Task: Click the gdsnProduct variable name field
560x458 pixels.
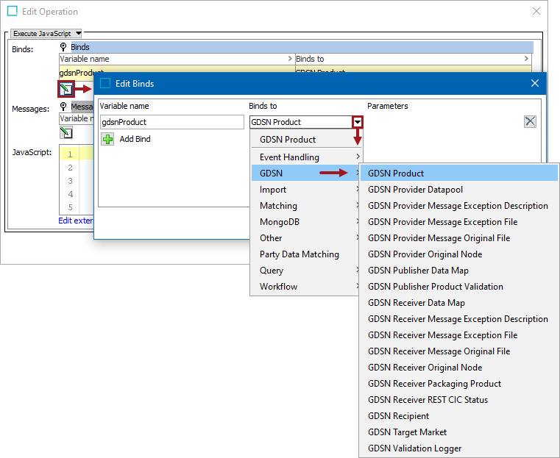Action: (171, 122)
